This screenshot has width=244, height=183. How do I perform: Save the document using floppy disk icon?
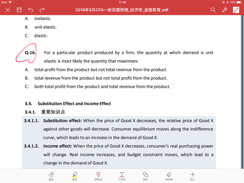click(19, 10)
